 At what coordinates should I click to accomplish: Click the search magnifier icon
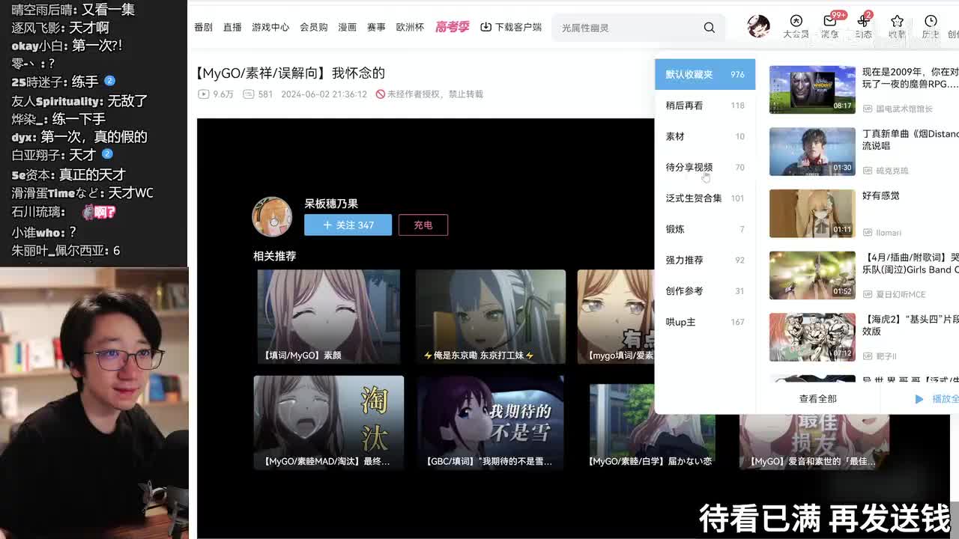[x=709, y=28]
